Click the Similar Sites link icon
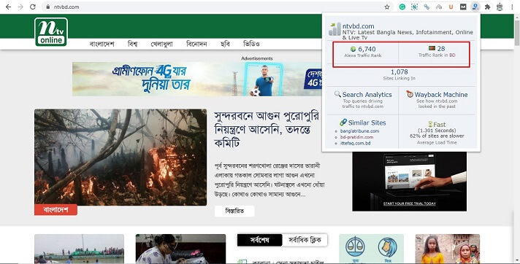This screenshot has height=264, width=520. coord(343,123)
